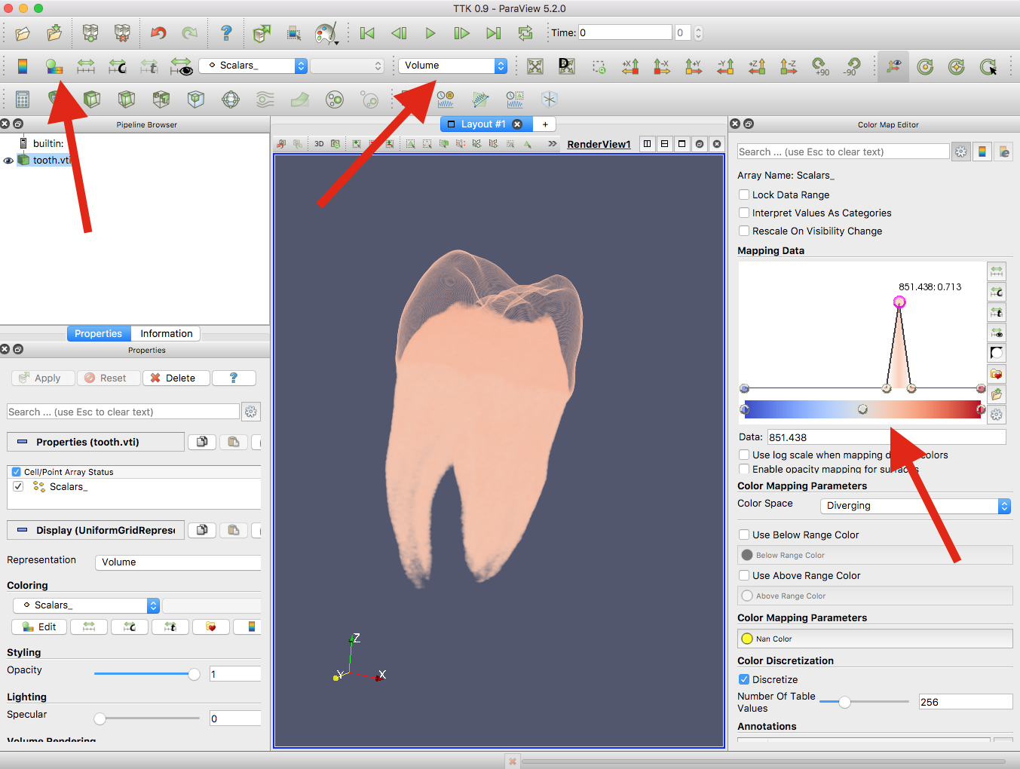This screenshot has width=1020, height=769.
Task: Enable Use Below Range Color checkbox
Action: click(744, 535)
